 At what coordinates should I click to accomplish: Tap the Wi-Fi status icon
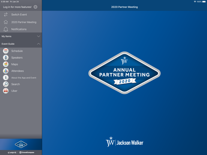coord(195,1)
